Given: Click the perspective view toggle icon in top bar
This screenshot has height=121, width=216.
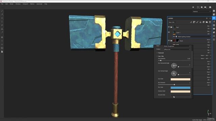Looking at the screenshot, I should 198,7.
